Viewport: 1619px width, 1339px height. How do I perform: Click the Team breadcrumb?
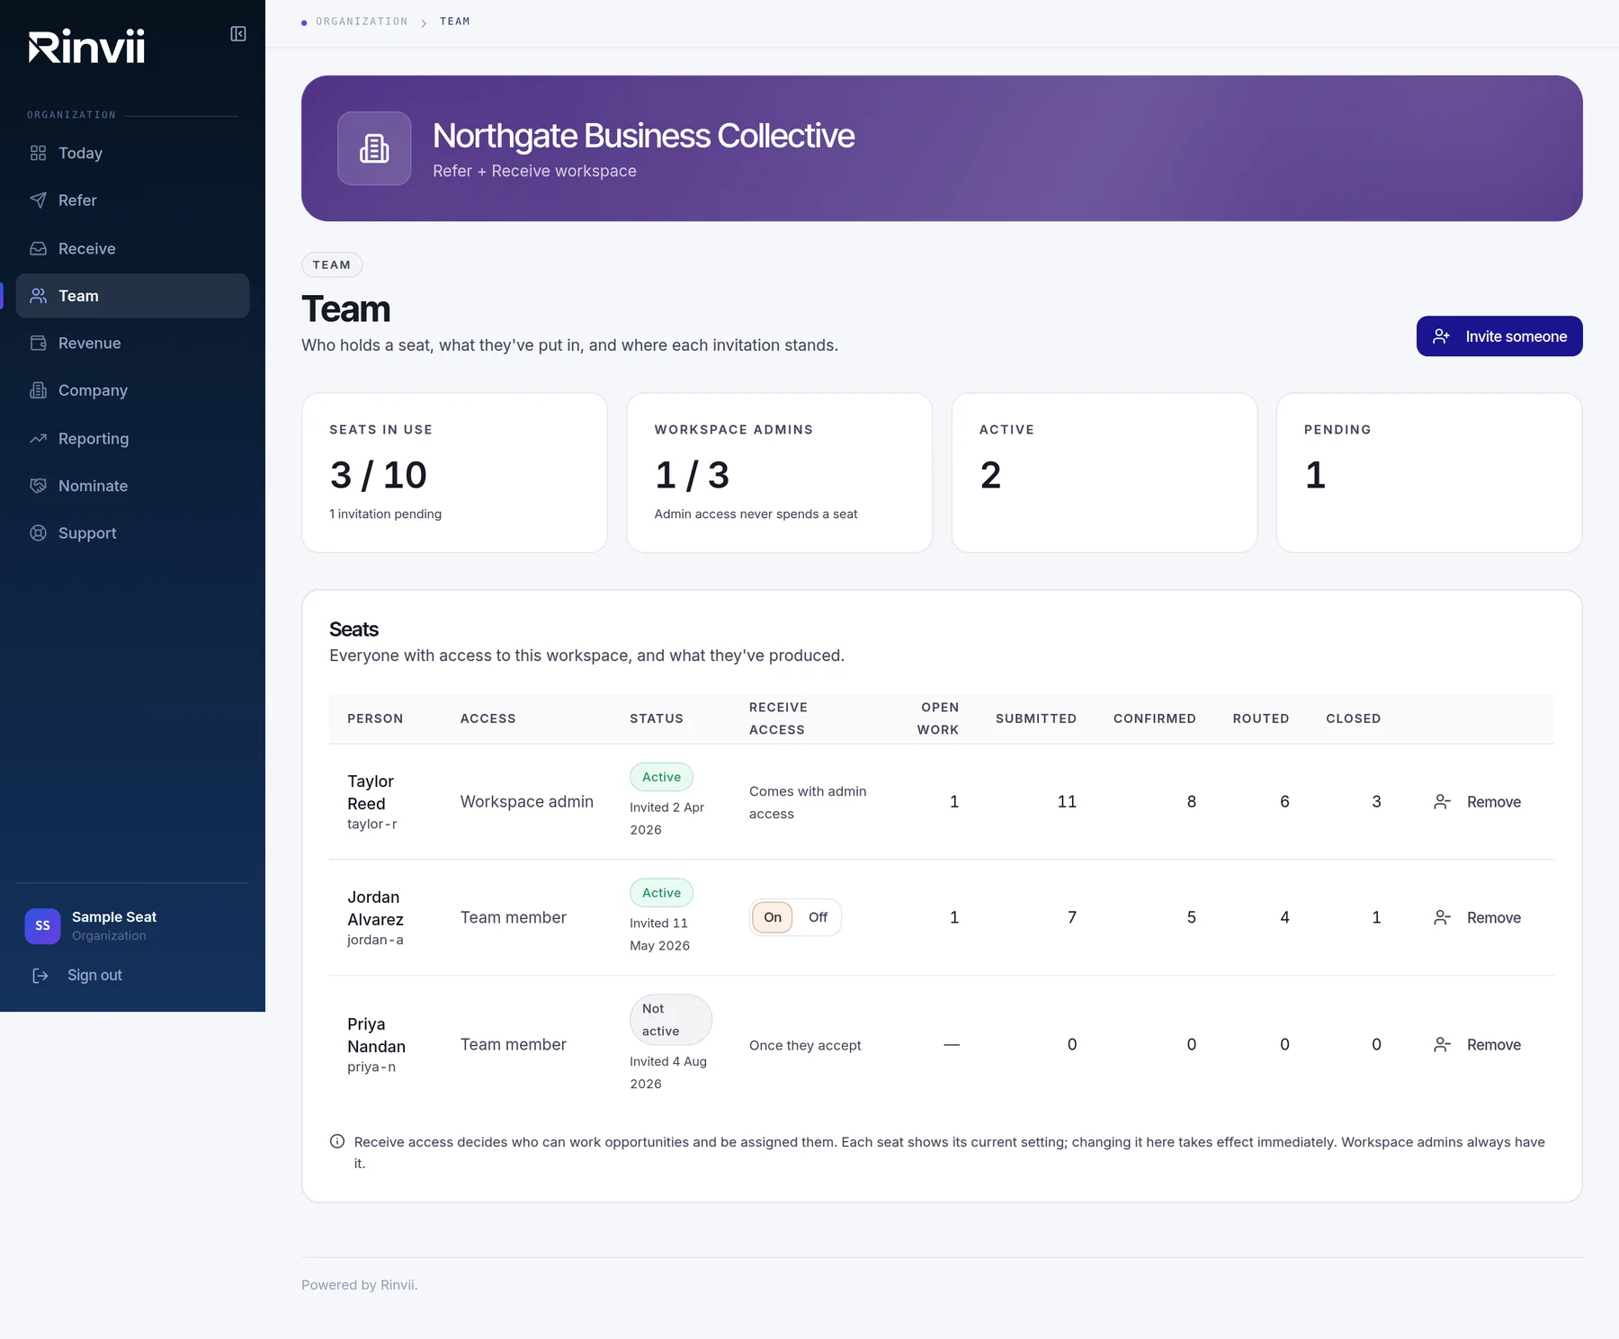coord(455,22)
